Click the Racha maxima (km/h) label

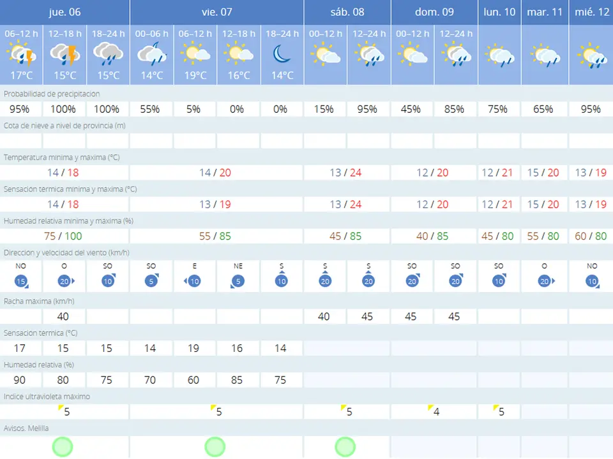click(39, 302)
